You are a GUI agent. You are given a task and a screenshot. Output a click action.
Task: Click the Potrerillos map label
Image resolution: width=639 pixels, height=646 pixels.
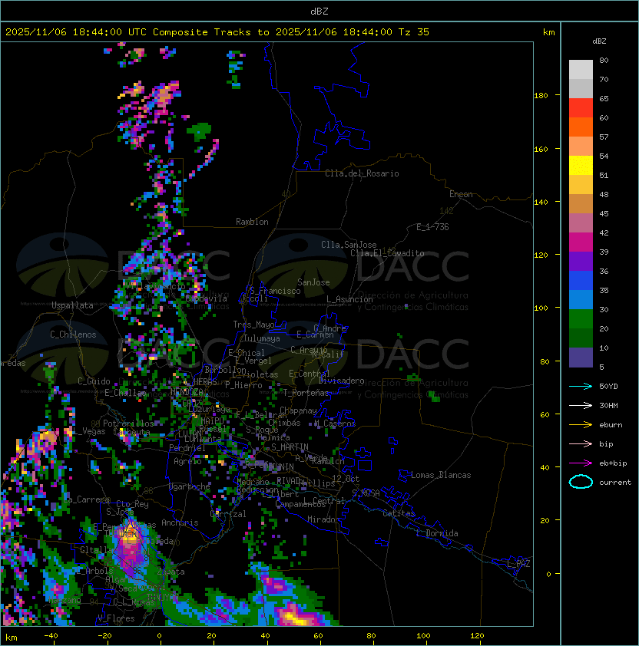tap(128, 424)
